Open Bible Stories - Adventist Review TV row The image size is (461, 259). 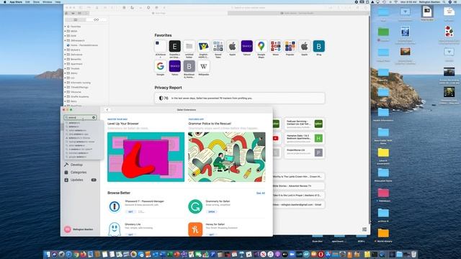pos(299,186)
